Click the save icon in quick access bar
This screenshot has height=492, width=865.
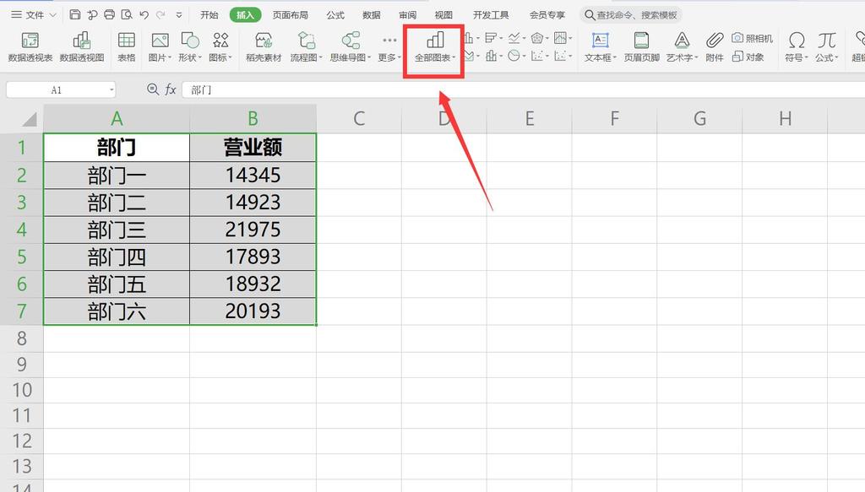[75, 15]
